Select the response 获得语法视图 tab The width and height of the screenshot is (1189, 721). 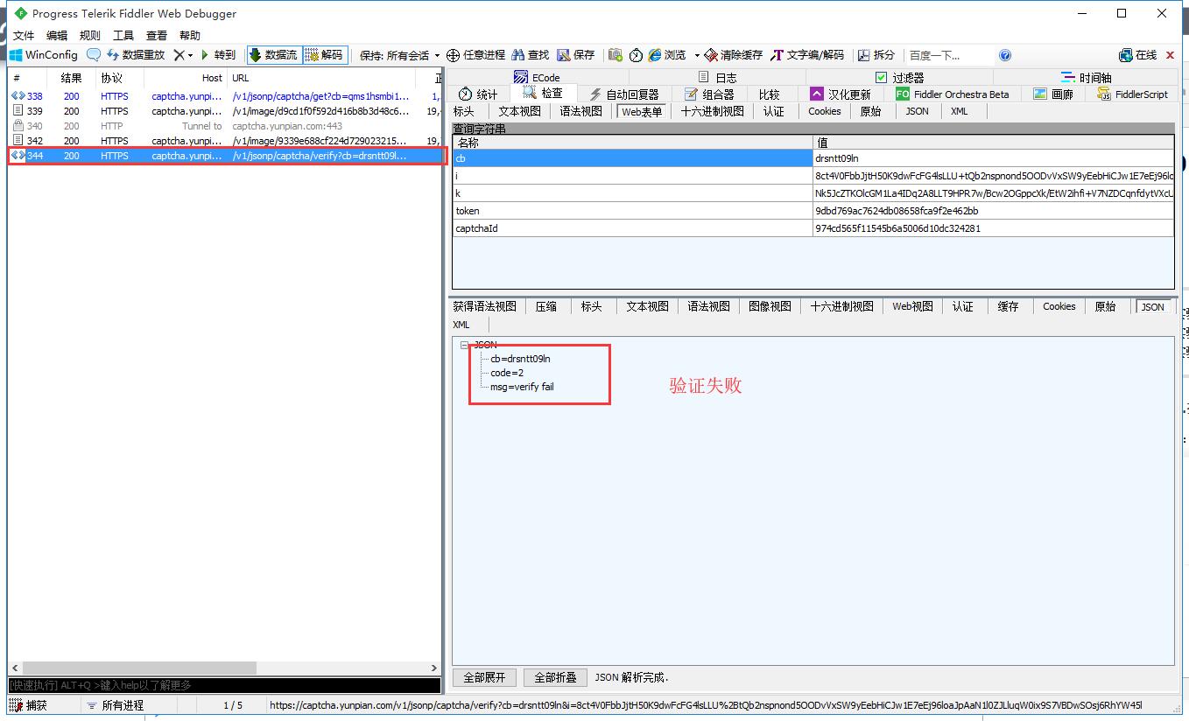pyautogui.click(x=484, y=306)
